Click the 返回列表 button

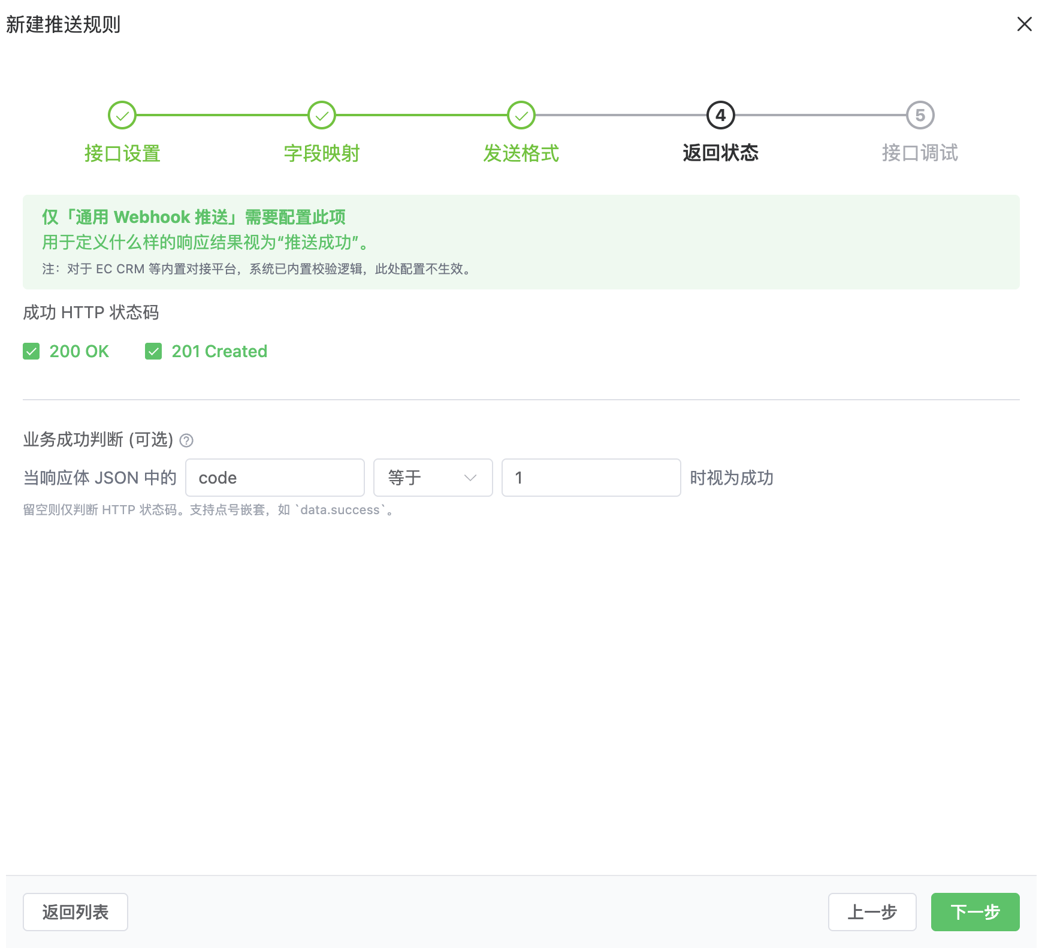pyautogui.click(x=75, y=911)
